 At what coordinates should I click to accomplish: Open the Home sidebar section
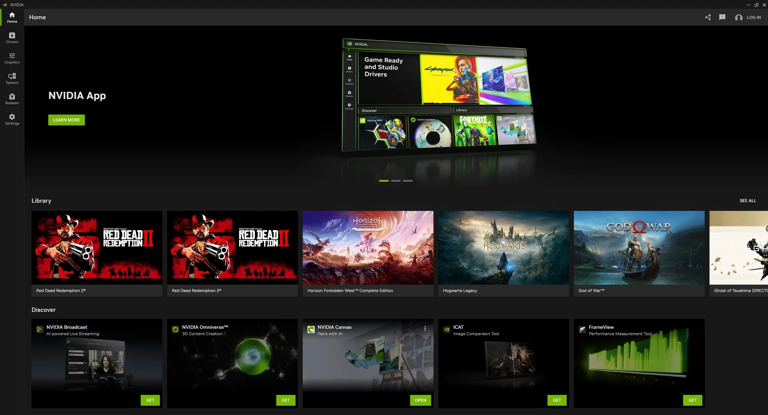click(x=12, y=17)
